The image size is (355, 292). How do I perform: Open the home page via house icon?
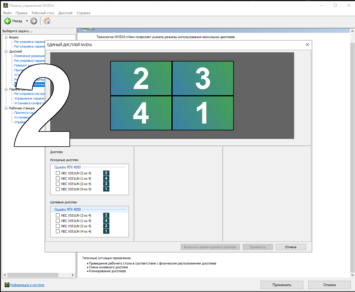tap(47, 21)
